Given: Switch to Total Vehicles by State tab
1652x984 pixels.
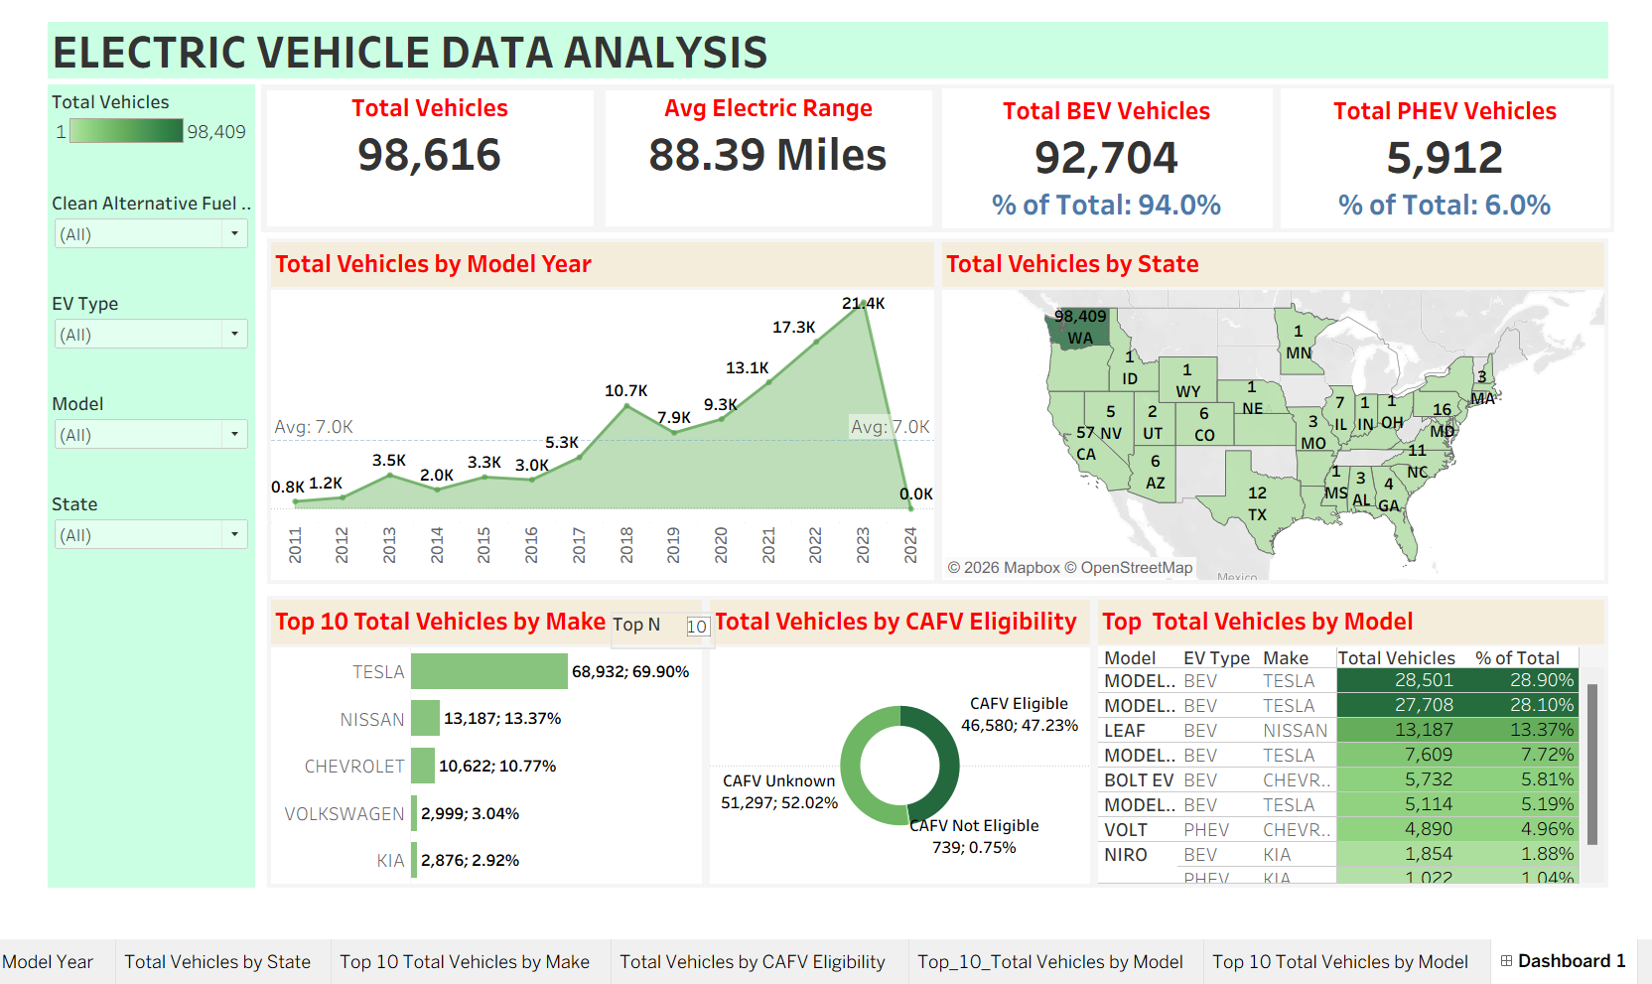Looking at the screenshot, I should click(x=217, y=962).
